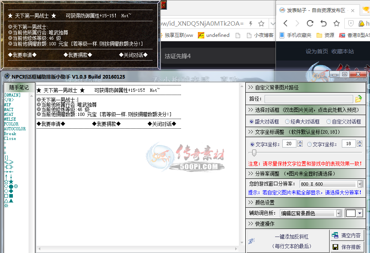Click the 分辨率调整 section header

pyautogui.click(x=306, y=174)
